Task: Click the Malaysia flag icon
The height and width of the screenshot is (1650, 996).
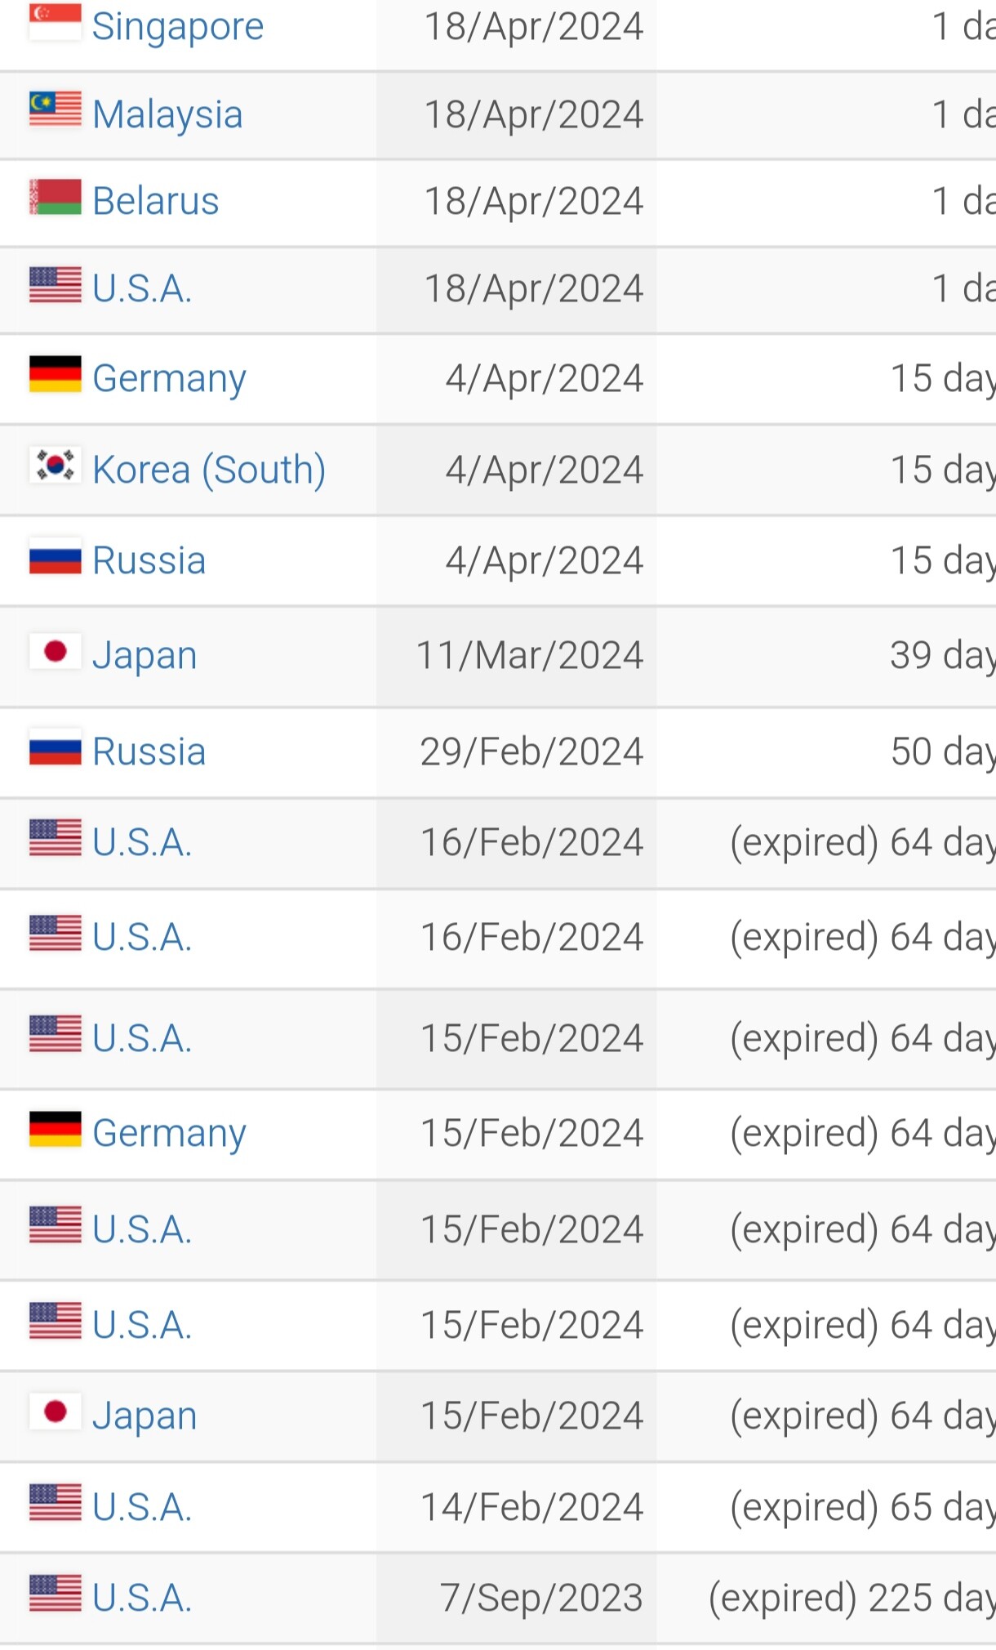Action: (x=55, y=109)
